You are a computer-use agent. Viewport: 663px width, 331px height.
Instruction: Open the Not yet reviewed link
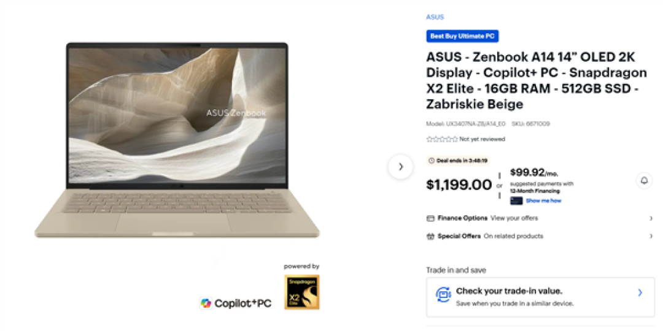click(x=482, y=139)
